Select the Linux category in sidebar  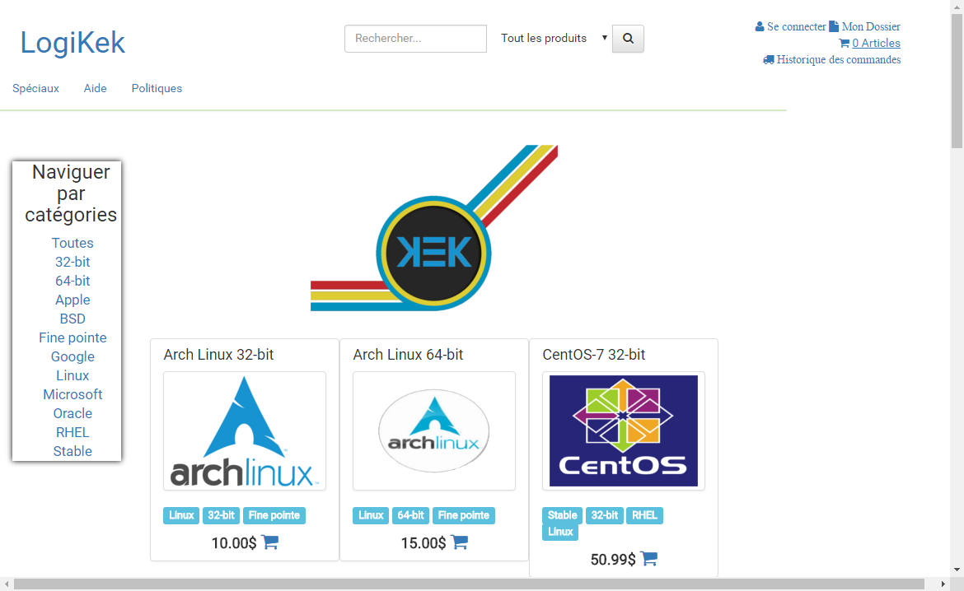coord(73,376)
